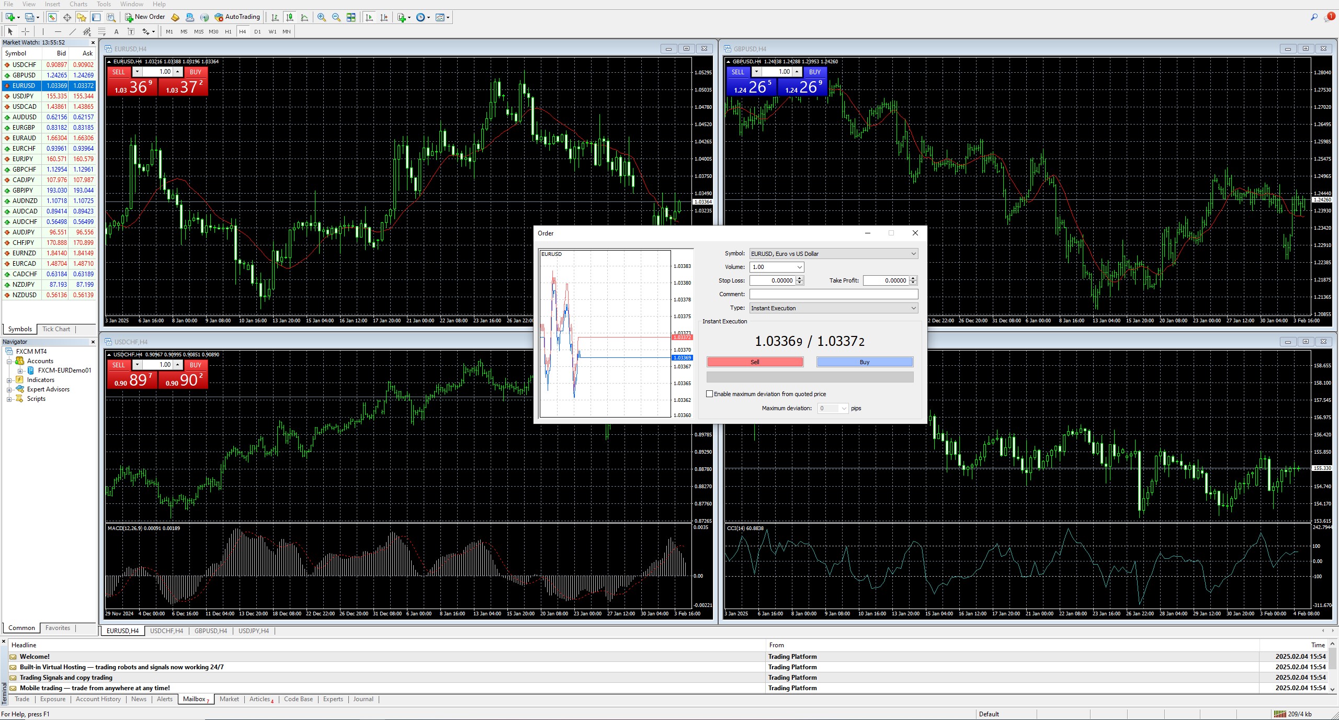The image size is (1339, 720).
Task: Switch to the USDJPY,H4 chart tab
Action: pyautogui.click(x=254, y=631)
